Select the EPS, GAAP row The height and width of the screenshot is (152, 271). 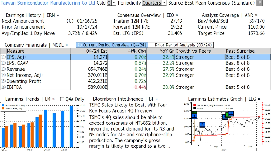(x=135, y=63)
